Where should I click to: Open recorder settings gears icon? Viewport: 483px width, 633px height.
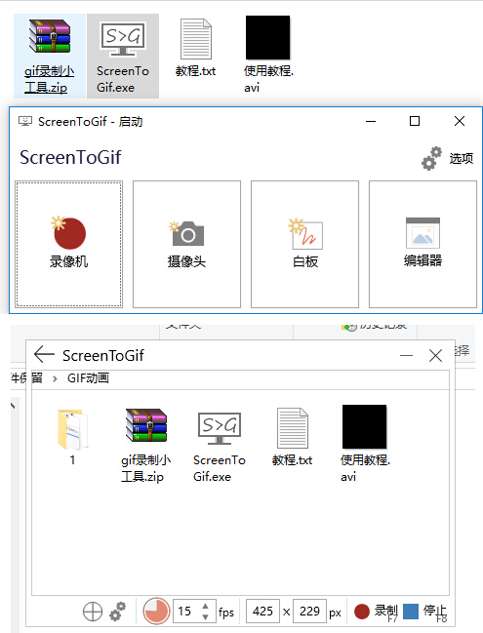click(117, 612)
